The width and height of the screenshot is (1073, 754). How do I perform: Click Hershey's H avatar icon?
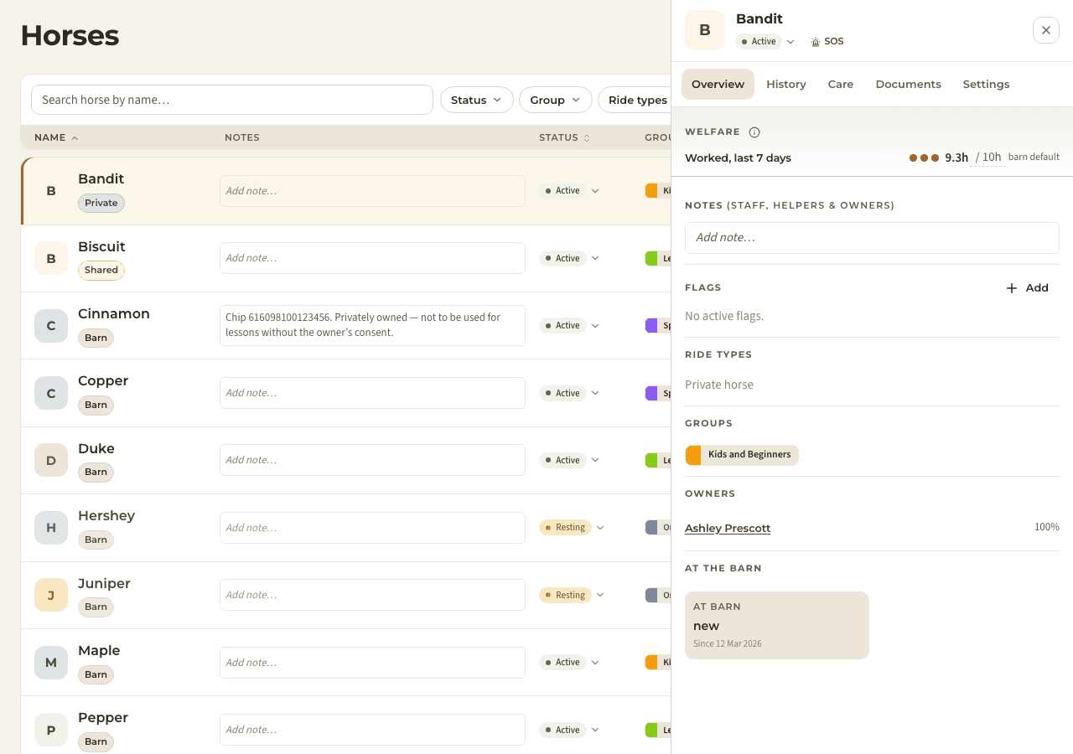(x=51, y=528)
